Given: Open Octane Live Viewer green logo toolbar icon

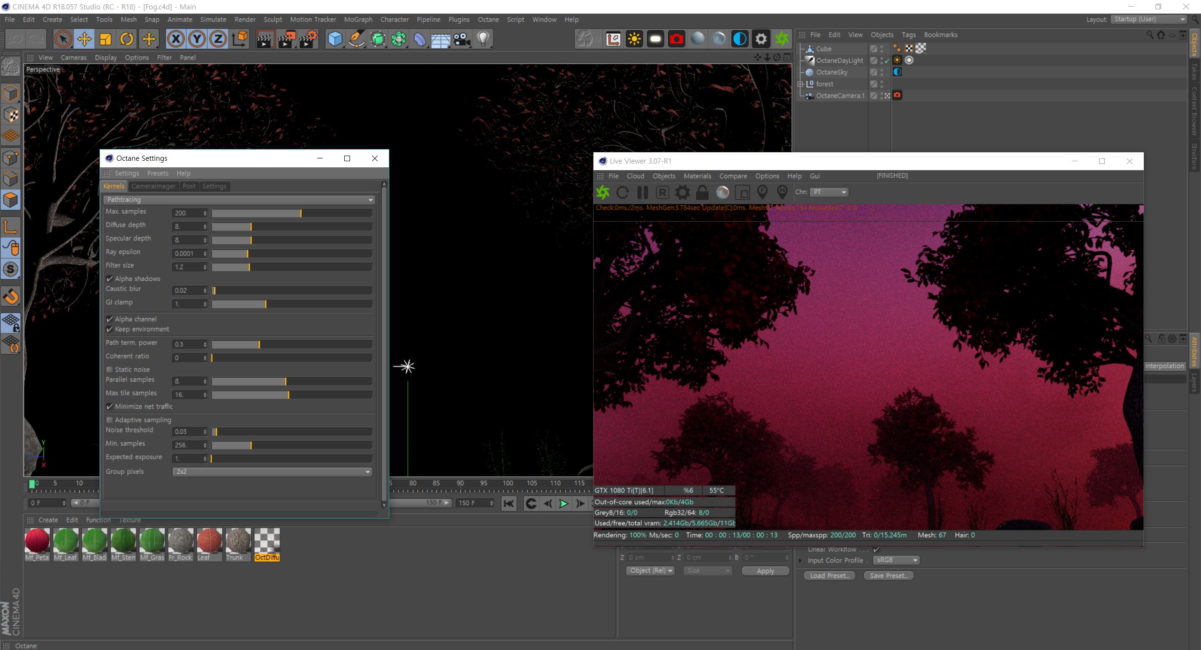Looking at the screenshot, I should [x=782, y=39].
